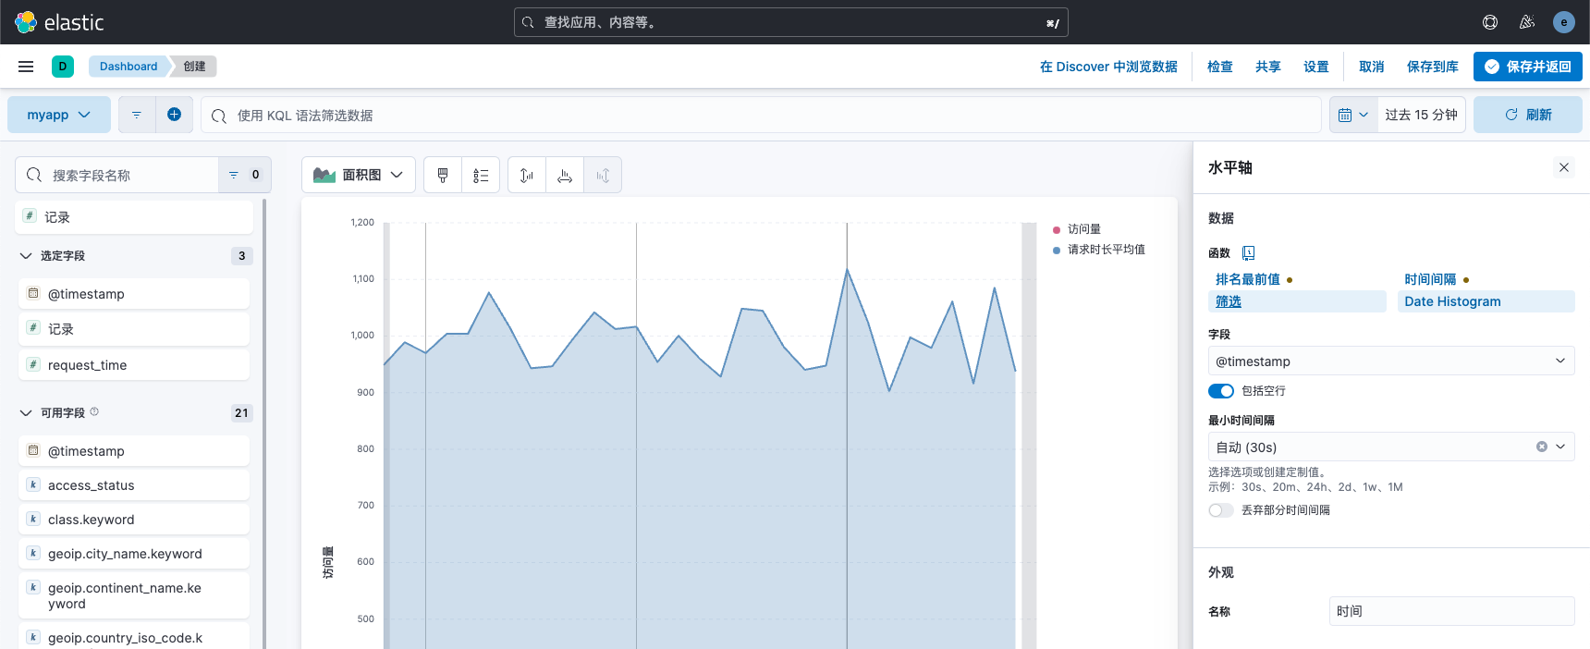Click the 创建 breadcrumb
Viewport: 1590px width, 649px height.
(x=194, y=67)
